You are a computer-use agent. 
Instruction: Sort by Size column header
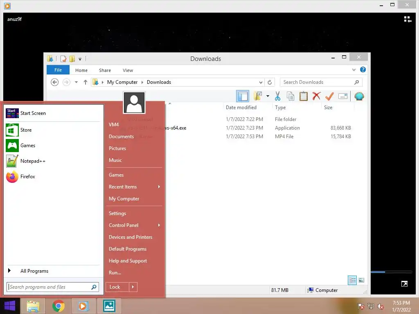point(328,108)
